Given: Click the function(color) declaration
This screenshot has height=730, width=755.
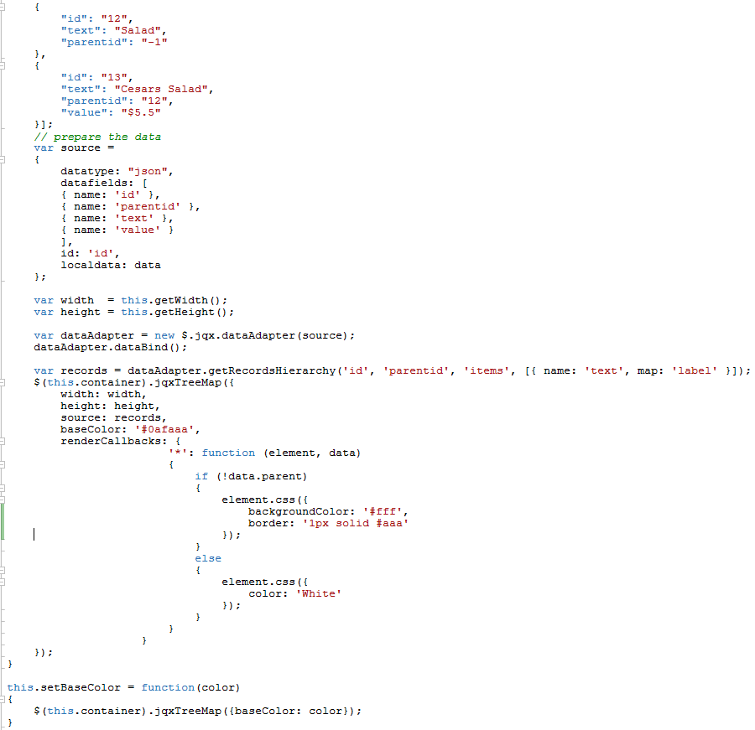Looking at the screenshot, I should coord(190,687).
